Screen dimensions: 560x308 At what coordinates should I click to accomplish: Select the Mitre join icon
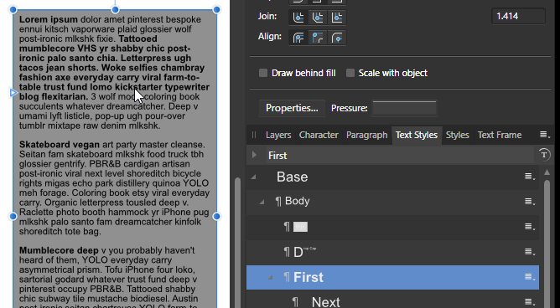[337, 17]
